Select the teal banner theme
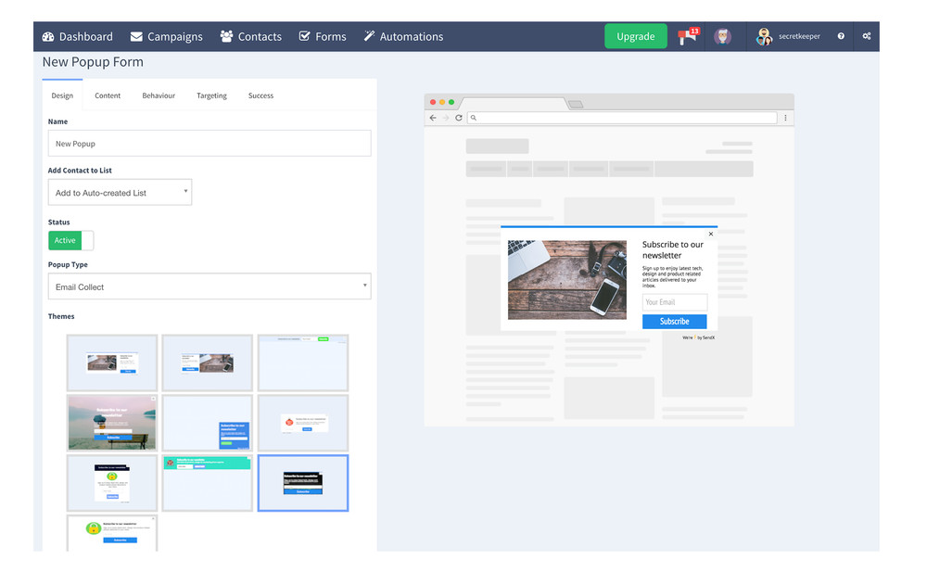 pos(208,483)
